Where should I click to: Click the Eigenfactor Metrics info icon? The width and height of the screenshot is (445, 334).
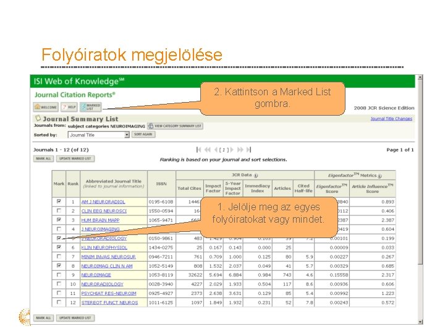[x=379, y=176]
